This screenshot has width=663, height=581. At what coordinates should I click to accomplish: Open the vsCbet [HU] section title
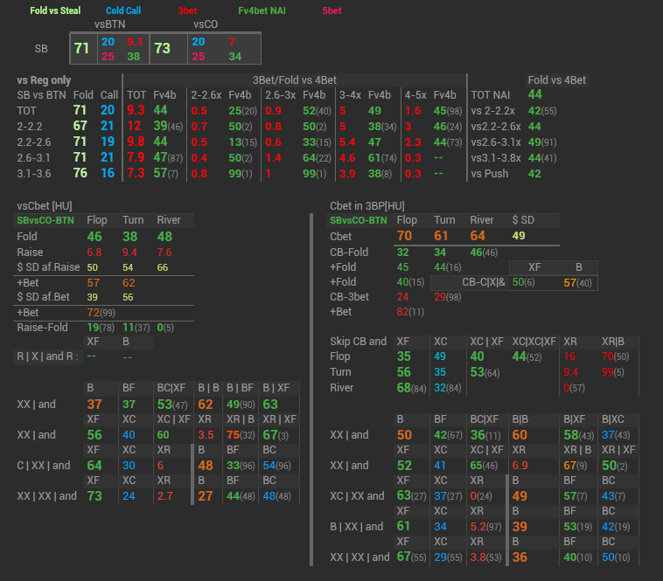45,205
